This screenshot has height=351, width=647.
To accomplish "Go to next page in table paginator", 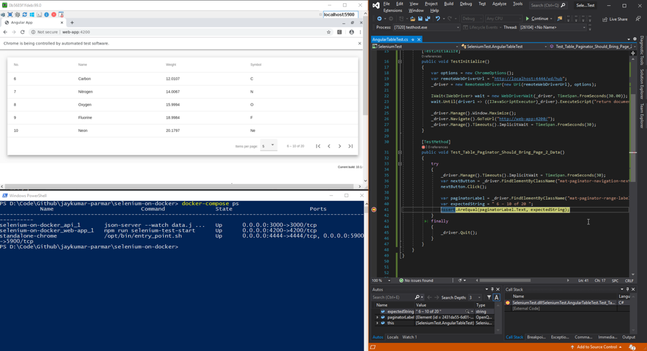I will click(x=340, y=146).
